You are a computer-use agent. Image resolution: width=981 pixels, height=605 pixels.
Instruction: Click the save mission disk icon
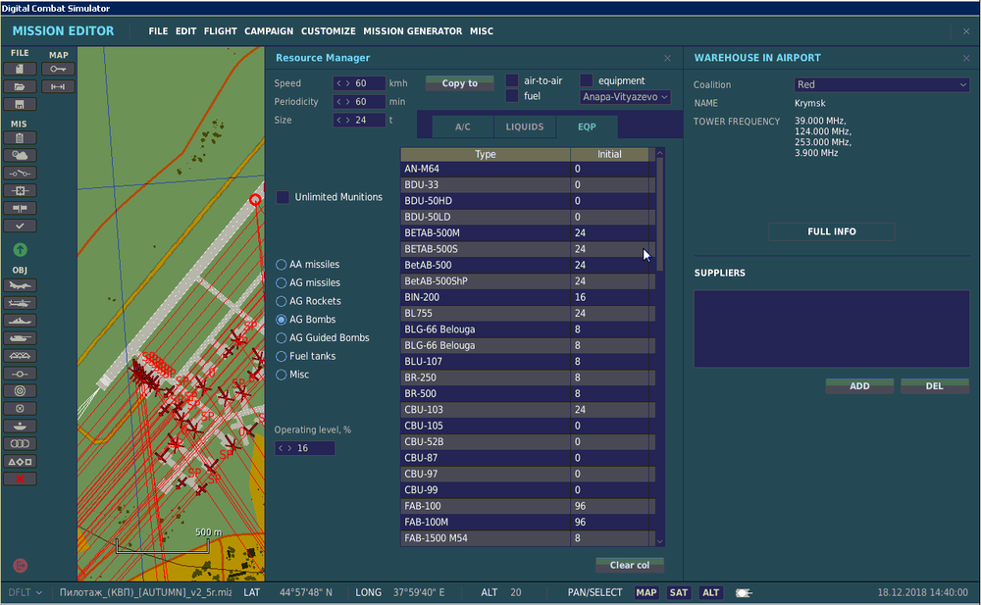(x=20, y=104)
